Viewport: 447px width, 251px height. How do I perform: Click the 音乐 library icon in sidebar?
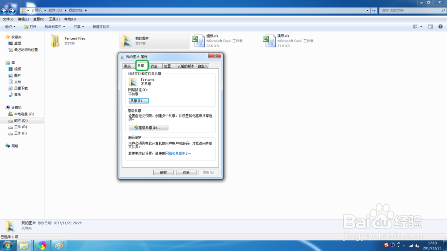pos(11,95)
